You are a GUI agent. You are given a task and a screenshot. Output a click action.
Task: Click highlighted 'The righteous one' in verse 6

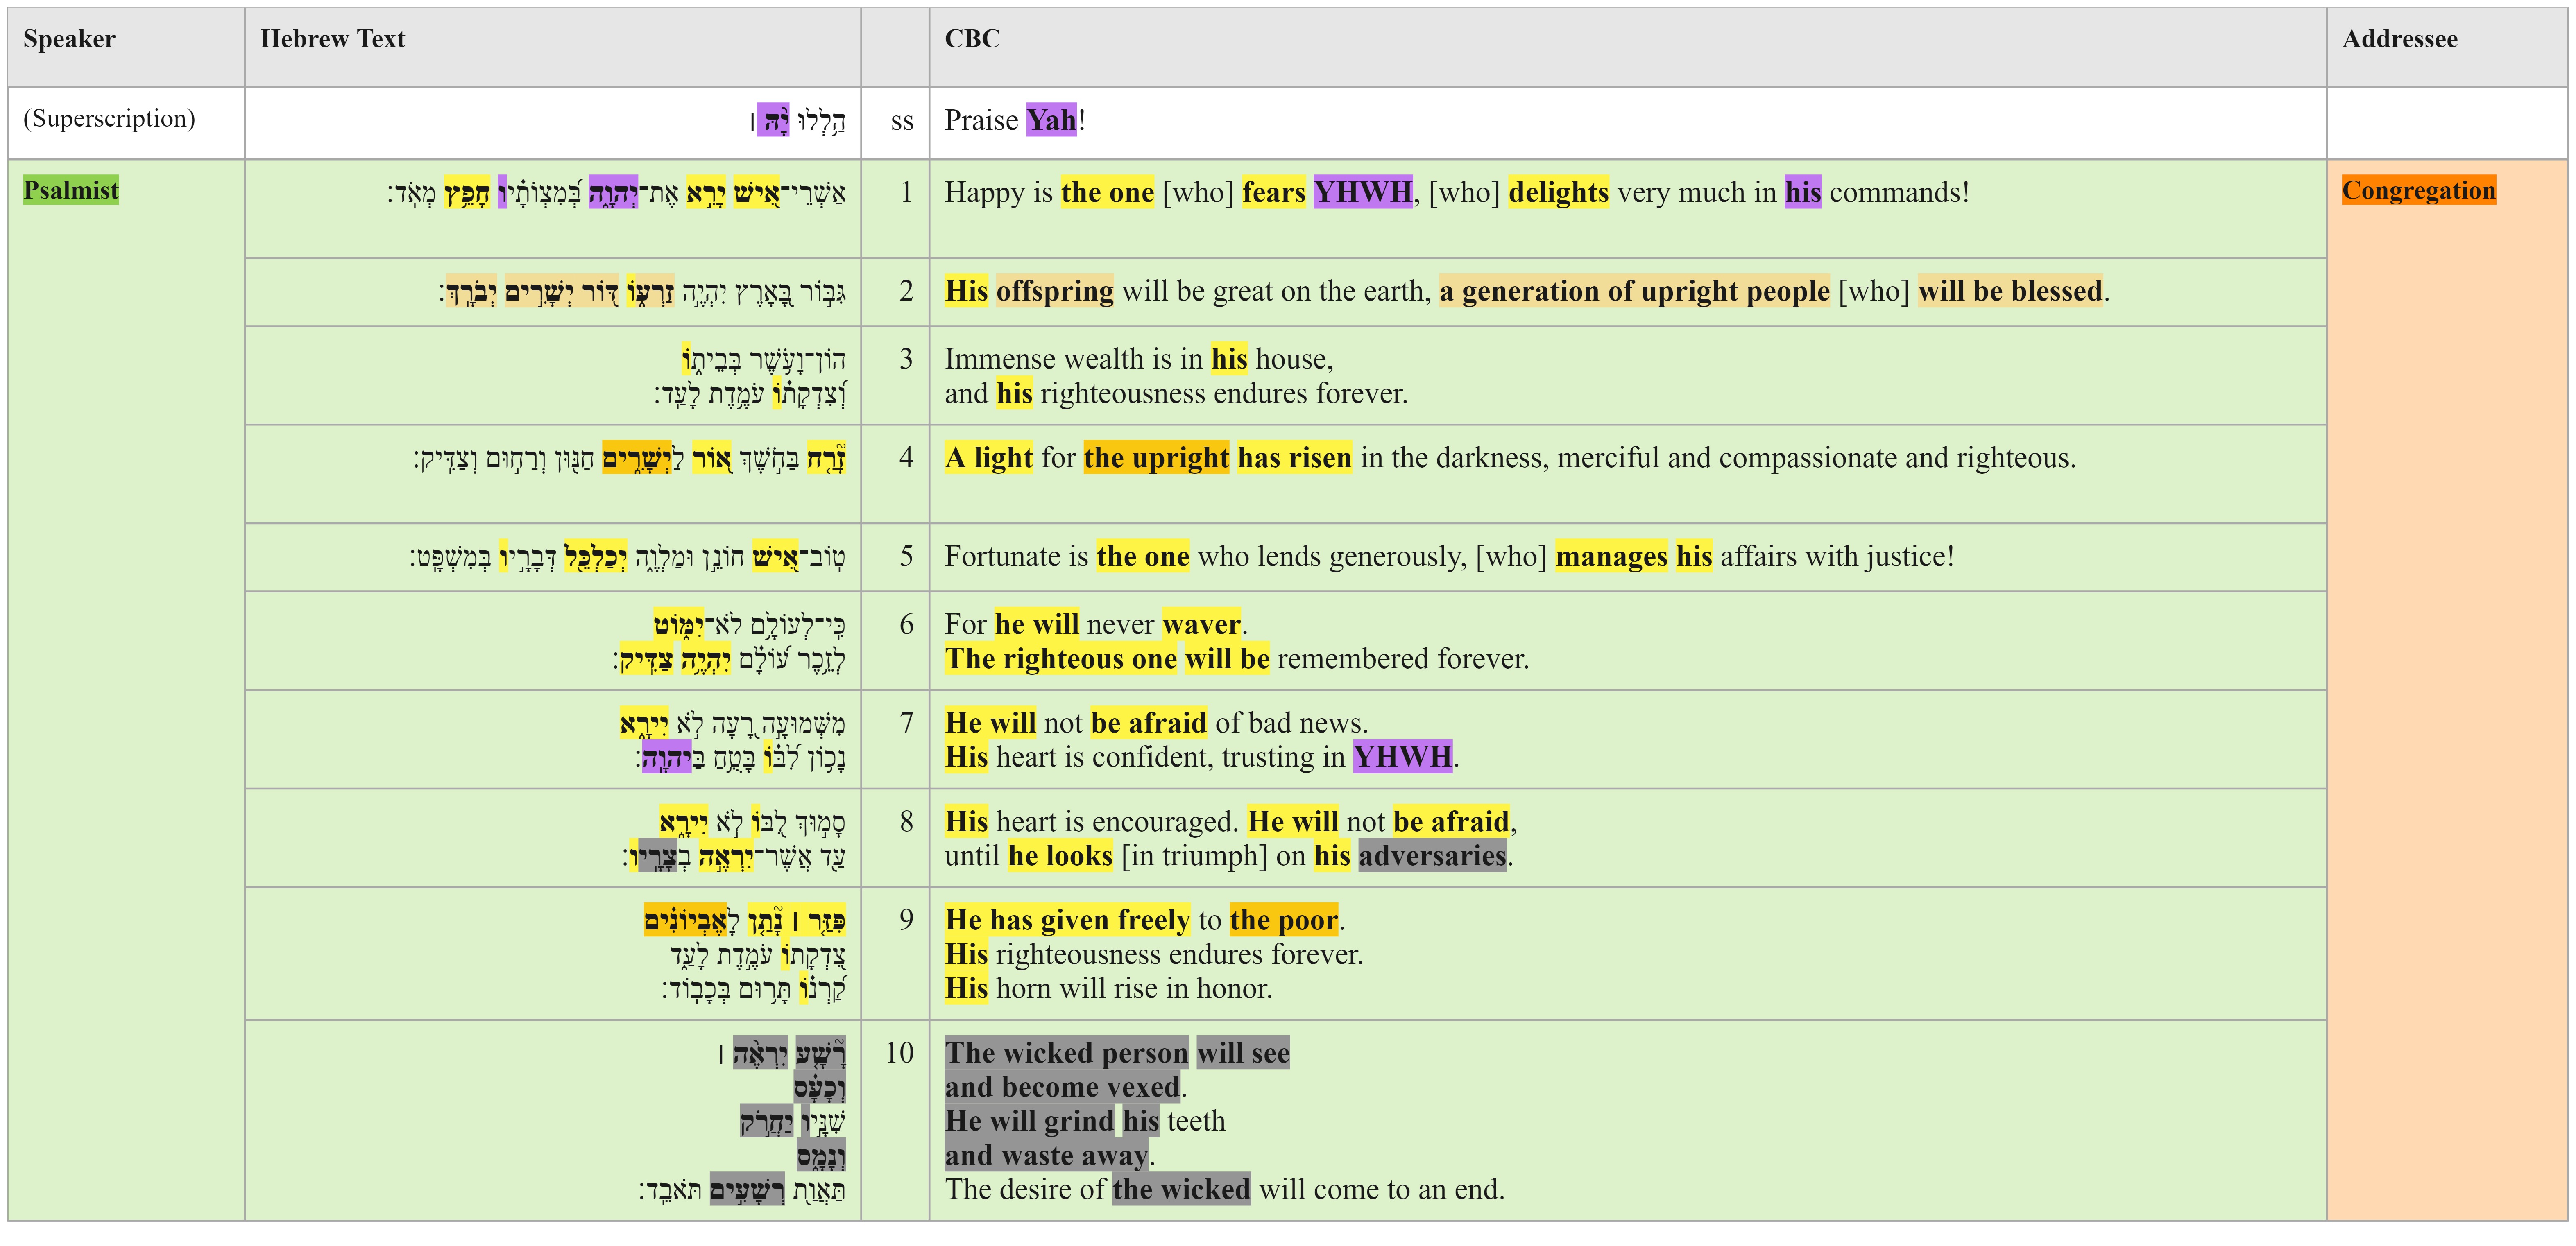coord(1061,658)
